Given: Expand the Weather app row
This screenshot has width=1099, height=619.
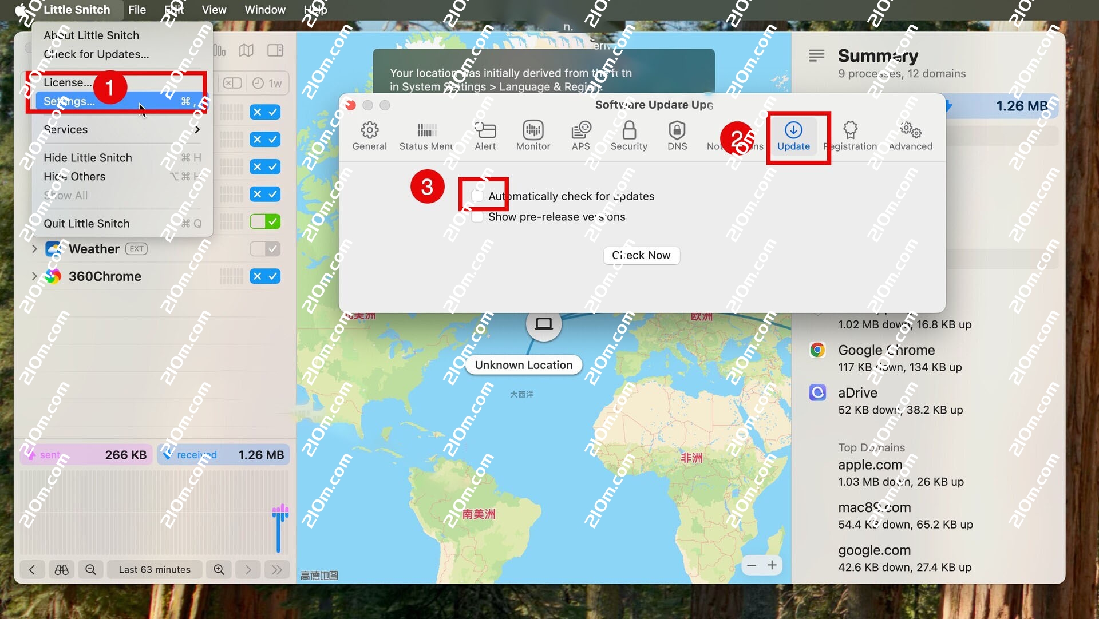Looking at the screenshot, I should pos(34,249).
